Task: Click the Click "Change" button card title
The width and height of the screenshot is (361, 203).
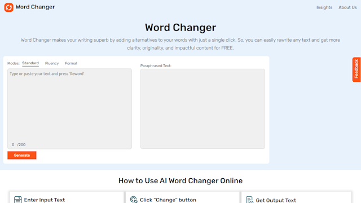Action: 168,200
